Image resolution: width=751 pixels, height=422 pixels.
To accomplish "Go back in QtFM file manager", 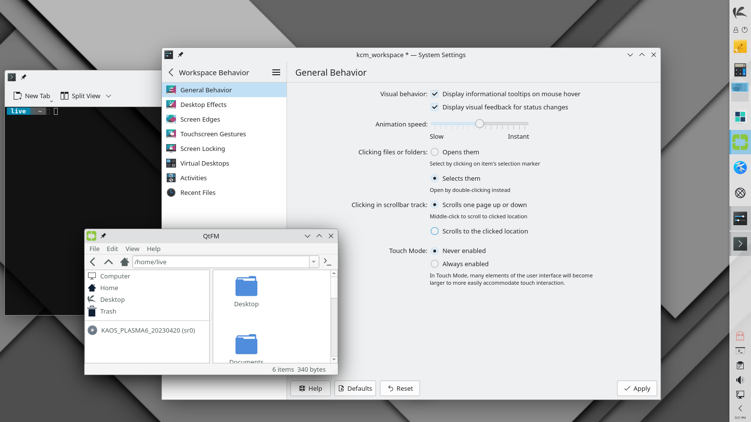I will pyautogui.click(x=93, y=262).
